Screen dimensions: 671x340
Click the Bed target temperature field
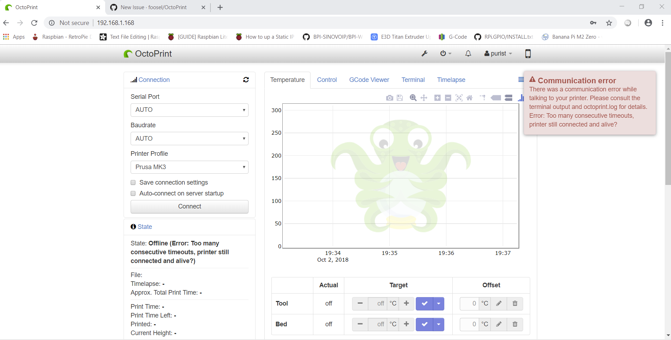click(x=377, y=324)
